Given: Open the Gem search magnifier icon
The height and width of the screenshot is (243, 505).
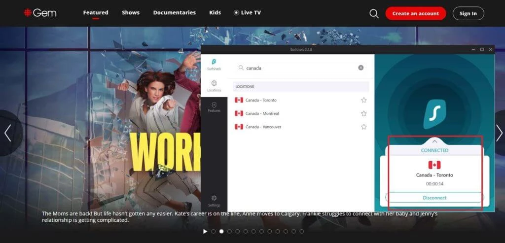Looking at the screenshot, I should click(374, 13).
